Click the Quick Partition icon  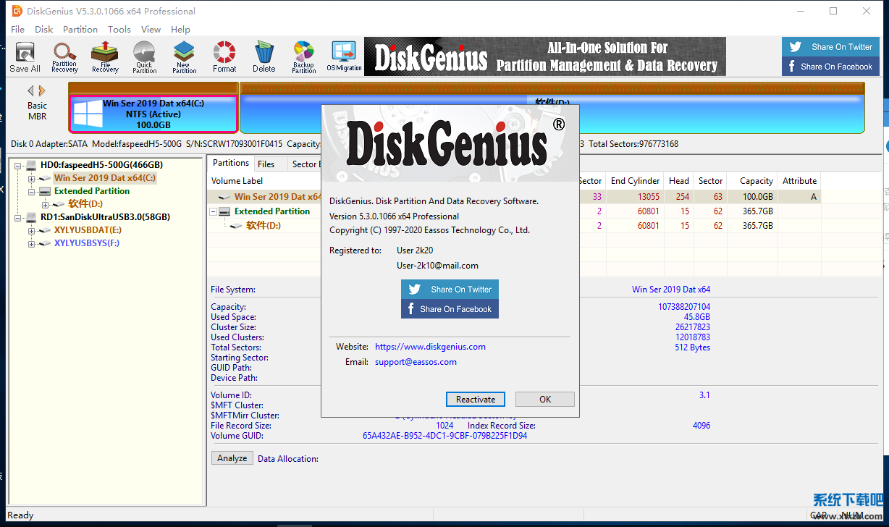point(144,57)
